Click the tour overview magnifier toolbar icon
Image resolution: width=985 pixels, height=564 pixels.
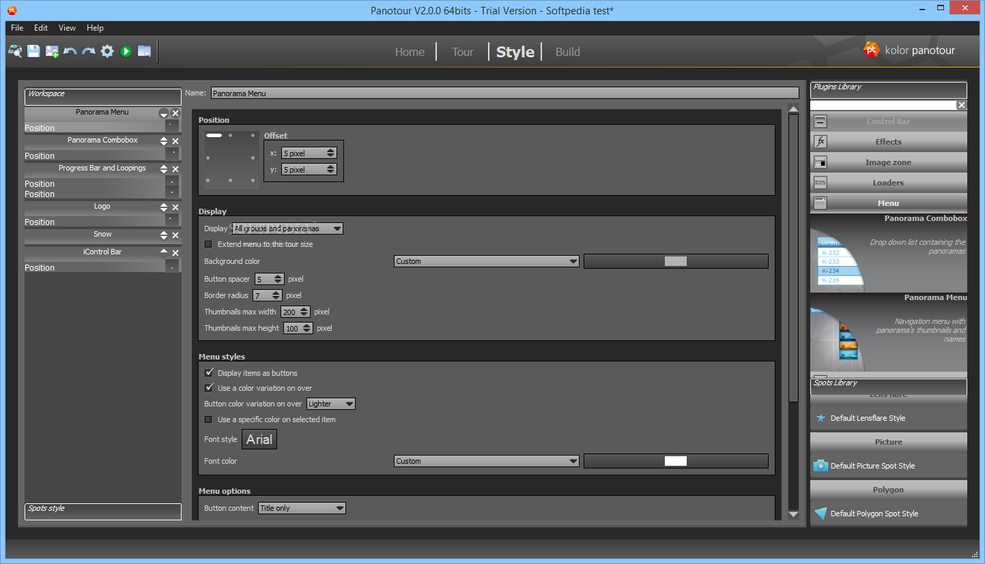(x=15, y=51)
